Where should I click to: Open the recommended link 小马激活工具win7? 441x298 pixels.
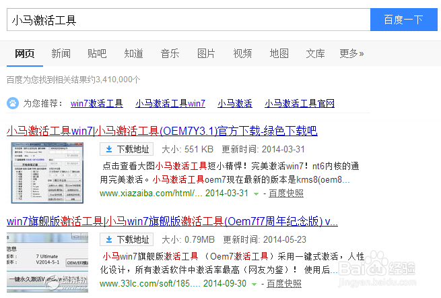point(170,103)
